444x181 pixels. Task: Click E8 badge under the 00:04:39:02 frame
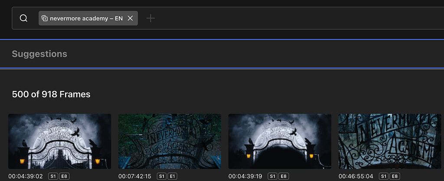(x=64, y=177)
